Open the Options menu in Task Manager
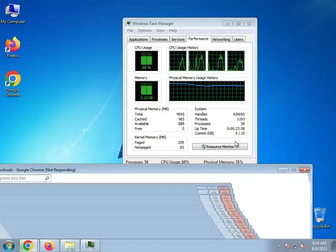Image resolution: width=336 pixels, height=252 pixels. (x=145, y=31)
